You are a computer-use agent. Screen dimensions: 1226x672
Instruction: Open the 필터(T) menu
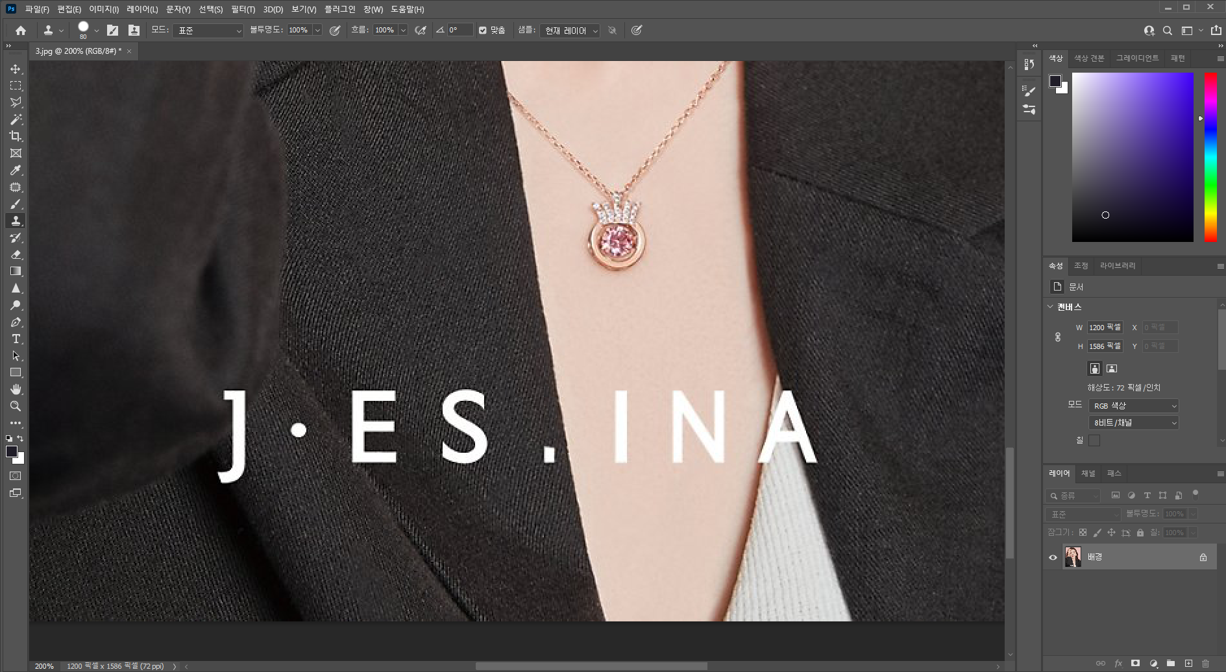pos(243,9)
